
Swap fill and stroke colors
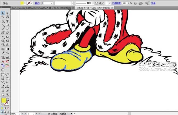(x=8, y=99)
